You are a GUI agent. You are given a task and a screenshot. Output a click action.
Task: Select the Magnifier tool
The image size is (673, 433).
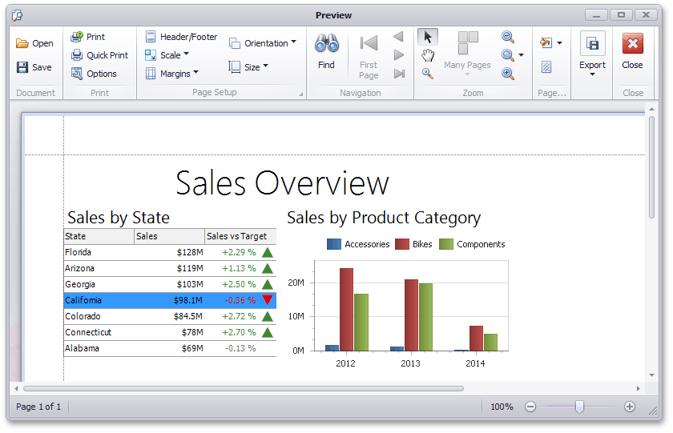[x=428, y=74]
